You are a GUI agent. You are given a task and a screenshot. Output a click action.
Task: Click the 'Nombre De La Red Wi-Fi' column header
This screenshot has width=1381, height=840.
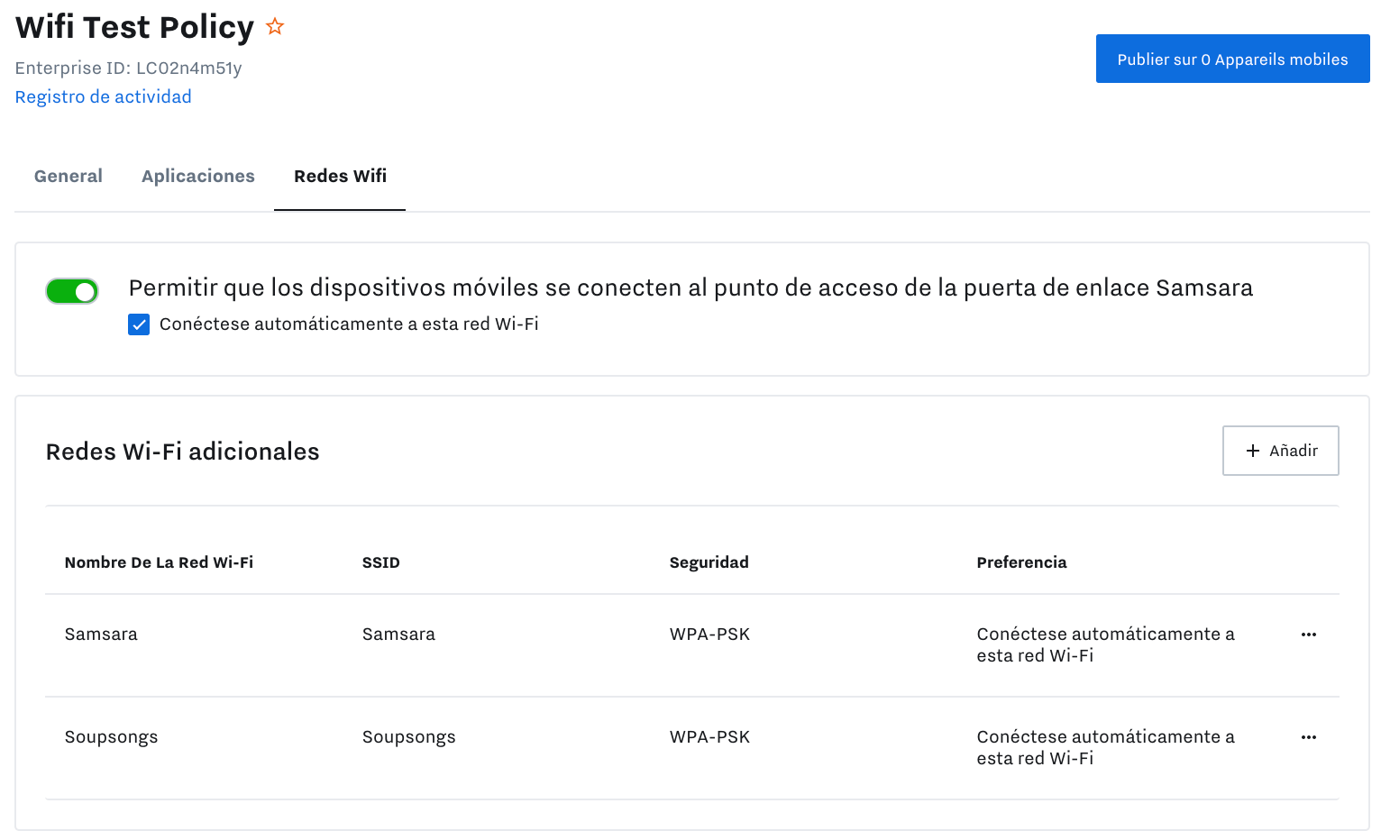[x=159, y=562]
